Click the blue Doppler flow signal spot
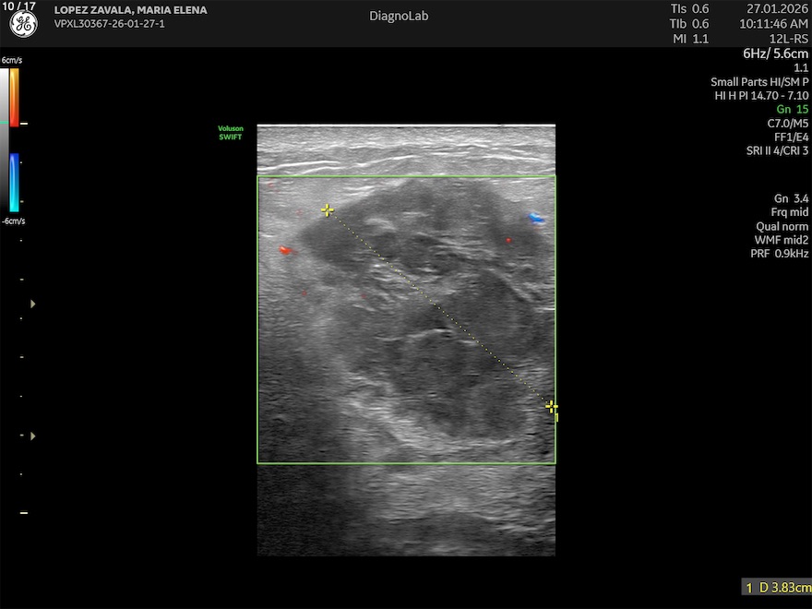Viewport: 812px width, 609px height. (x=536, y=219)
